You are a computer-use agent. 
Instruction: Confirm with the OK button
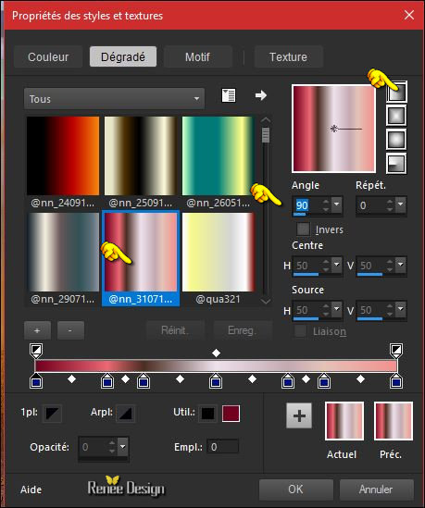295,489
